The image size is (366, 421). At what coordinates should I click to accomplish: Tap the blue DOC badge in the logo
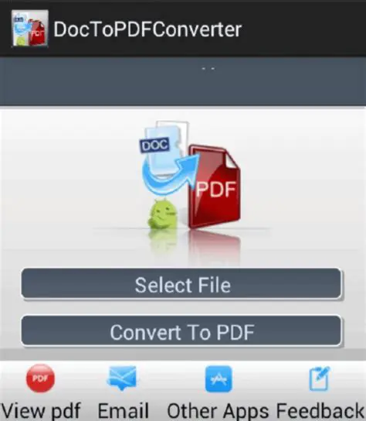155,145
